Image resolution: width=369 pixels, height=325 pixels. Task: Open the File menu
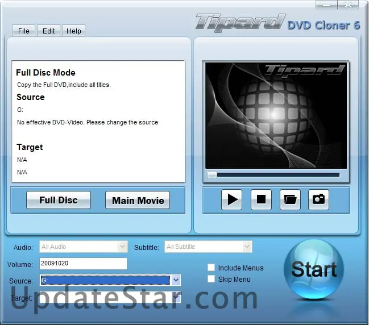click(24, 31)
